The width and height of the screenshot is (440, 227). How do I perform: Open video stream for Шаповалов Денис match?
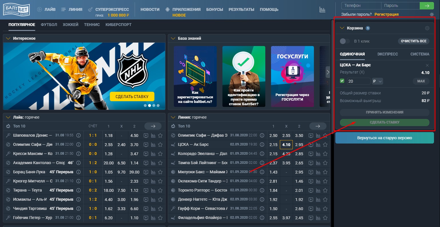[x=146, y=136]
